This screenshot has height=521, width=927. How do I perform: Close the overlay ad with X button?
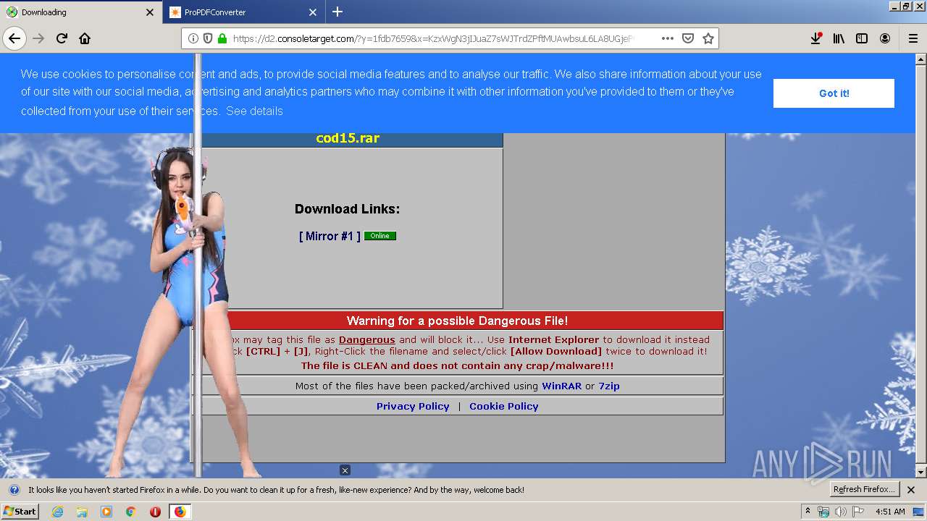tap(345, 470)
